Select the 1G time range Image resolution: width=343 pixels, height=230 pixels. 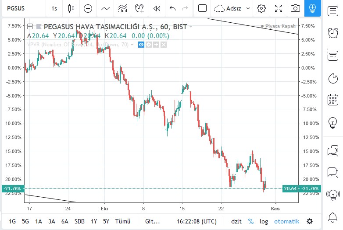coord(12,222)
